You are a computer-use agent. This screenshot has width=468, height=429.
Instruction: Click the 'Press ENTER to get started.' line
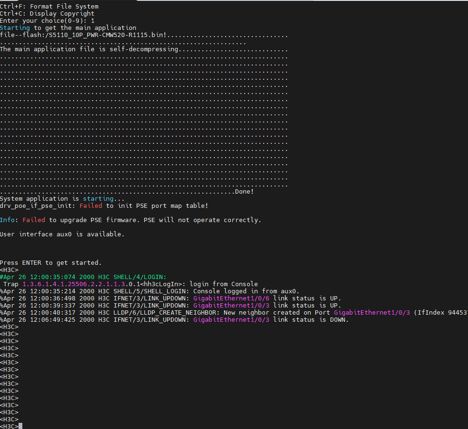tap(50, 263)
